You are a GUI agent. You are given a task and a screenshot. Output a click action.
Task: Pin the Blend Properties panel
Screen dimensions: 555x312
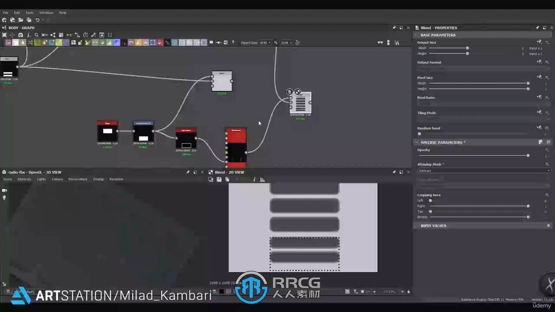pos(538,28)
